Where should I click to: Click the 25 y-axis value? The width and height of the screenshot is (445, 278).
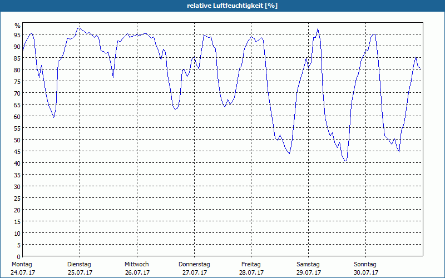click(x=18, y=198)
